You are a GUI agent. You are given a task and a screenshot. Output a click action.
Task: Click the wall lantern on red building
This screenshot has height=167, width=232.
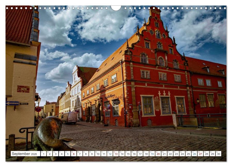(198, 101)
